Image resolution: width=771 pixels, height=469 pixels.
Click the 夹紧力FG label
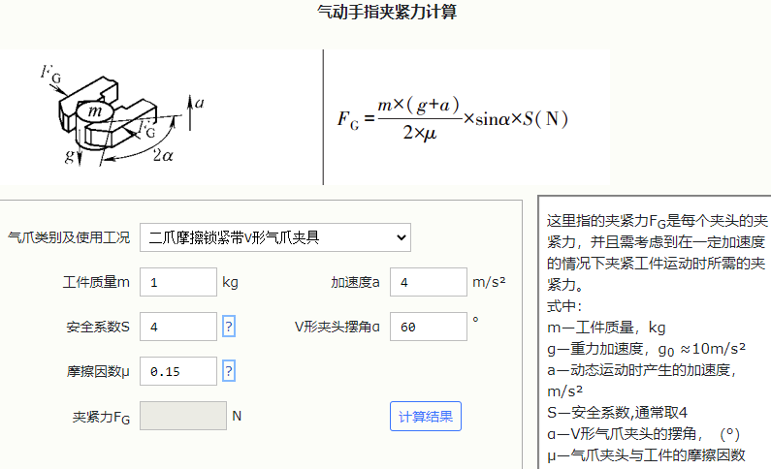coord(101,418)
